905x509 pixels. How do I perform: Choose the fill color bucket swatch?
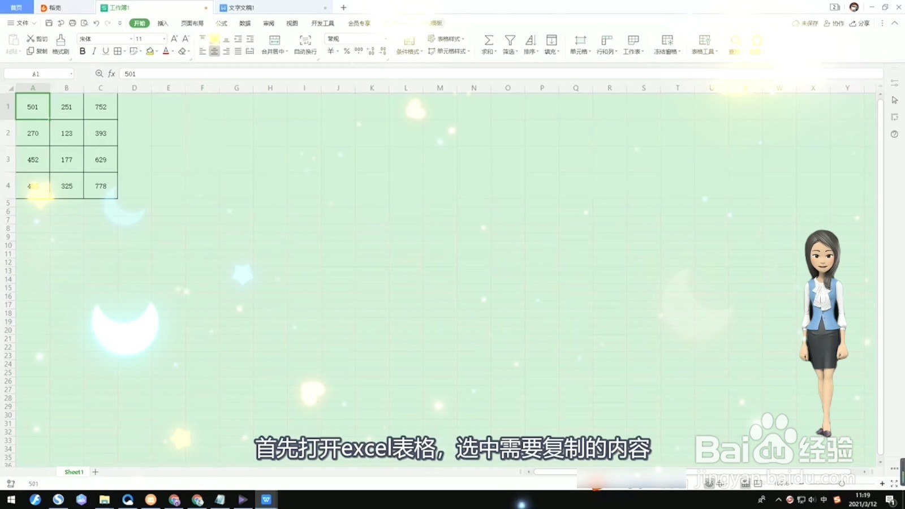pos(150,51)
